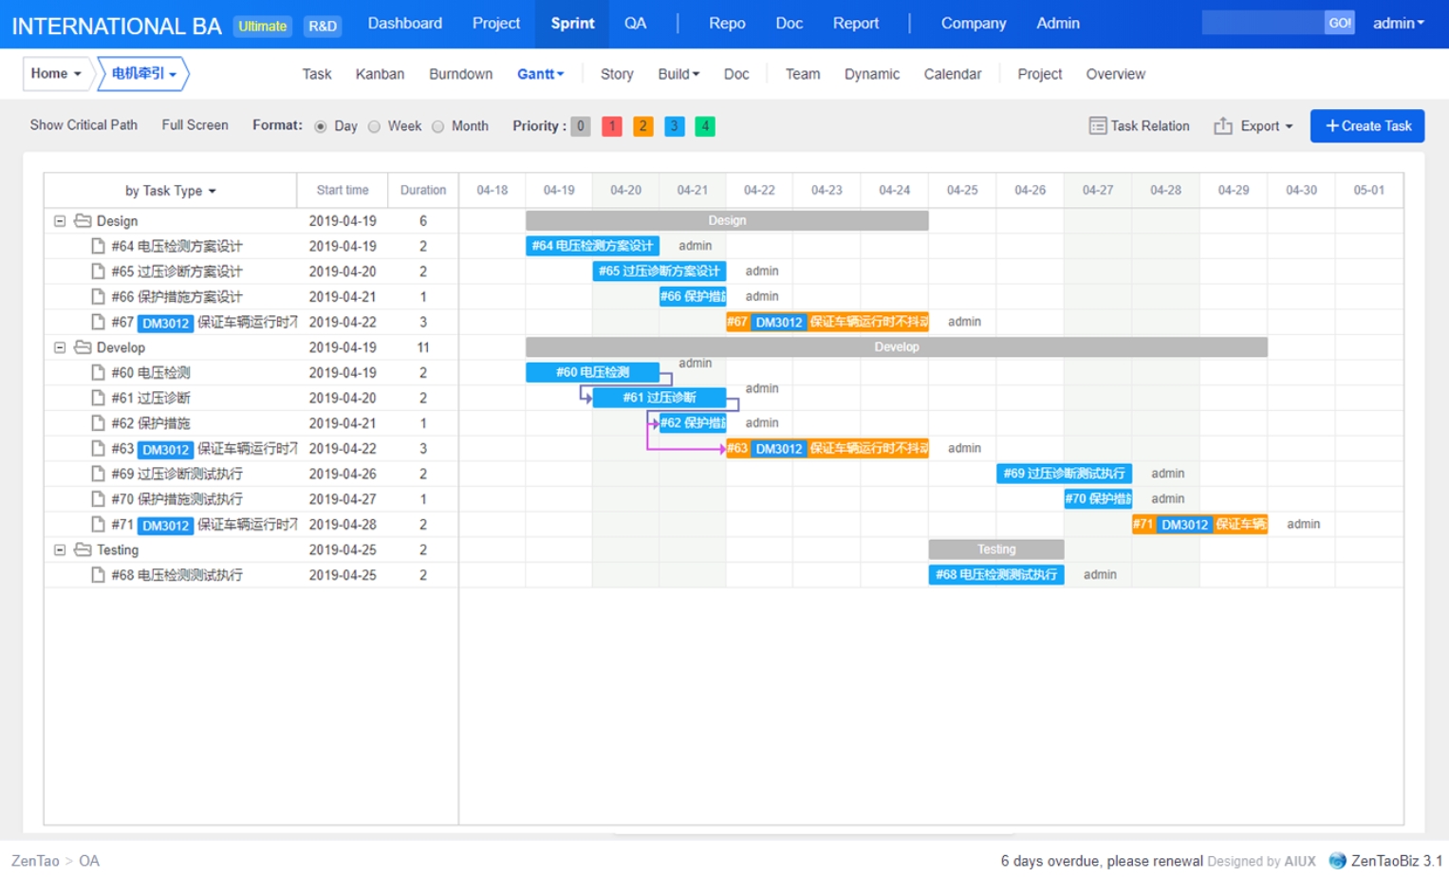Select the Day format radio button
This screenshot has height=877, width=1449.
click(x=321, y=126)
